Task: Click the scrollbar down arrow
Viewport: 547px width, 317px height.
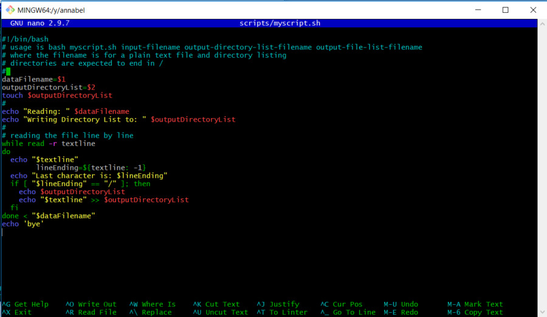Action: [x=542, y=312]
